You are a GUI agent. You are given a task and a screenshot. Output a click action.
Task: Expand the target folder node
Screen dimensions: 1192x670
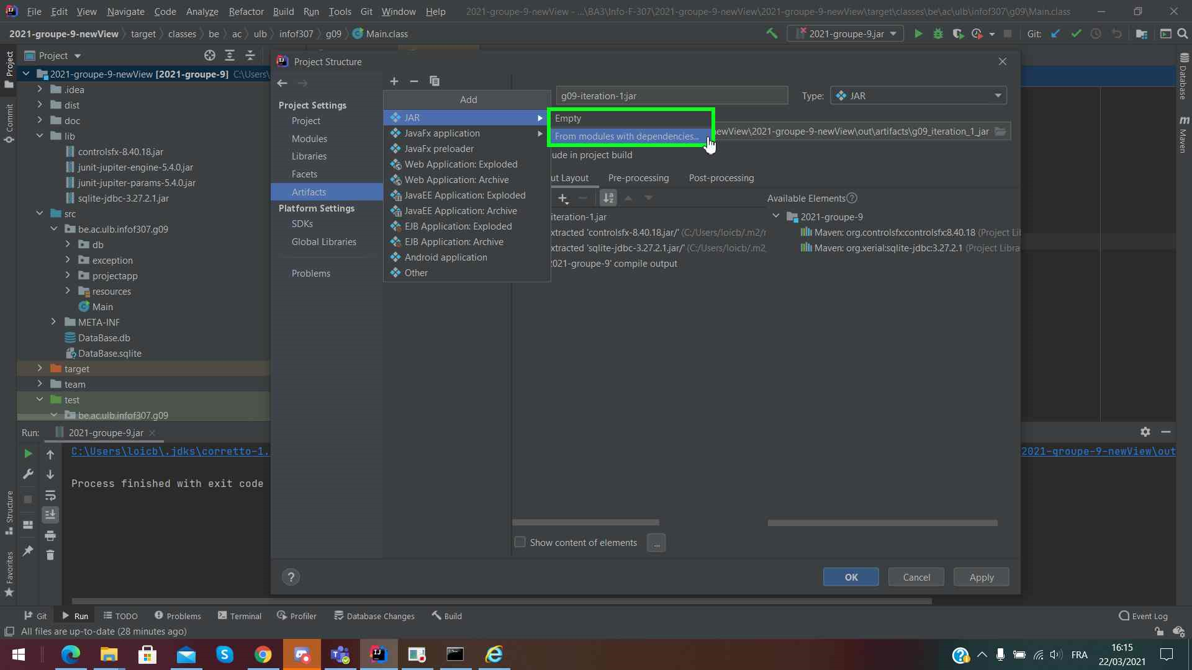click(40, 368)
